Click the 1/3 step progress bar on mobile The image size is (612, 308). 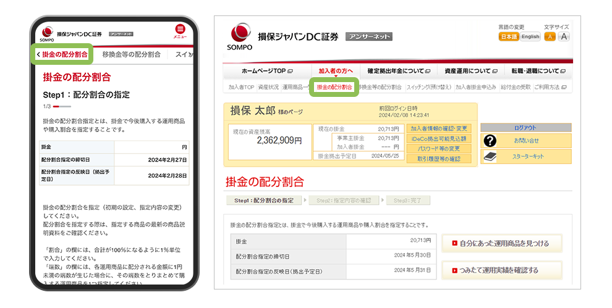[x=62, y=106]
